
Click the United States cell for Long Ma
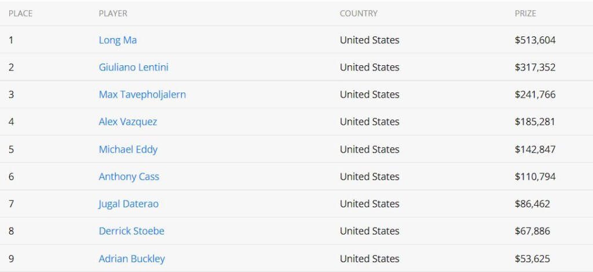tap(369, 40)
